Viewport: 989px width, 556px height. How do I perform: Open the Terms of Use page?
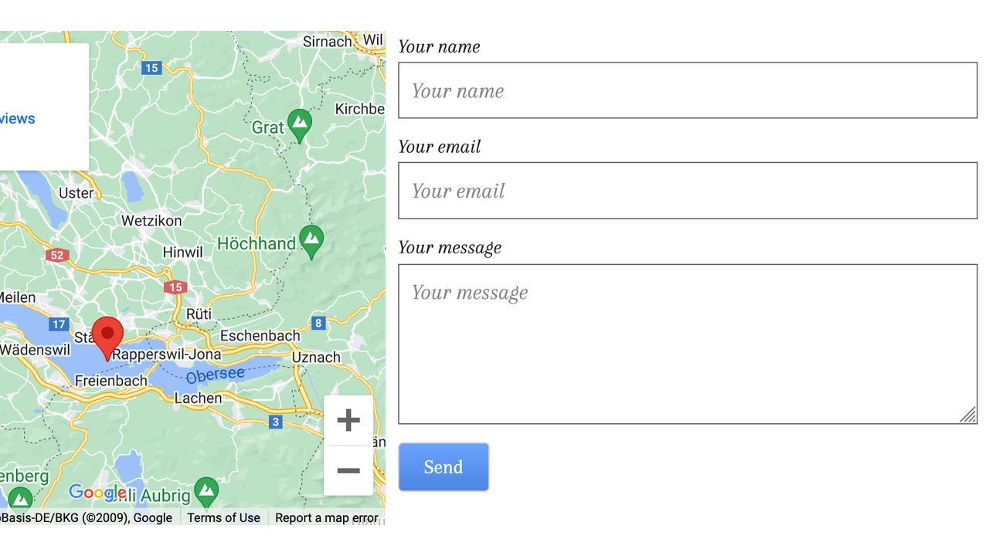pos(223,517)
